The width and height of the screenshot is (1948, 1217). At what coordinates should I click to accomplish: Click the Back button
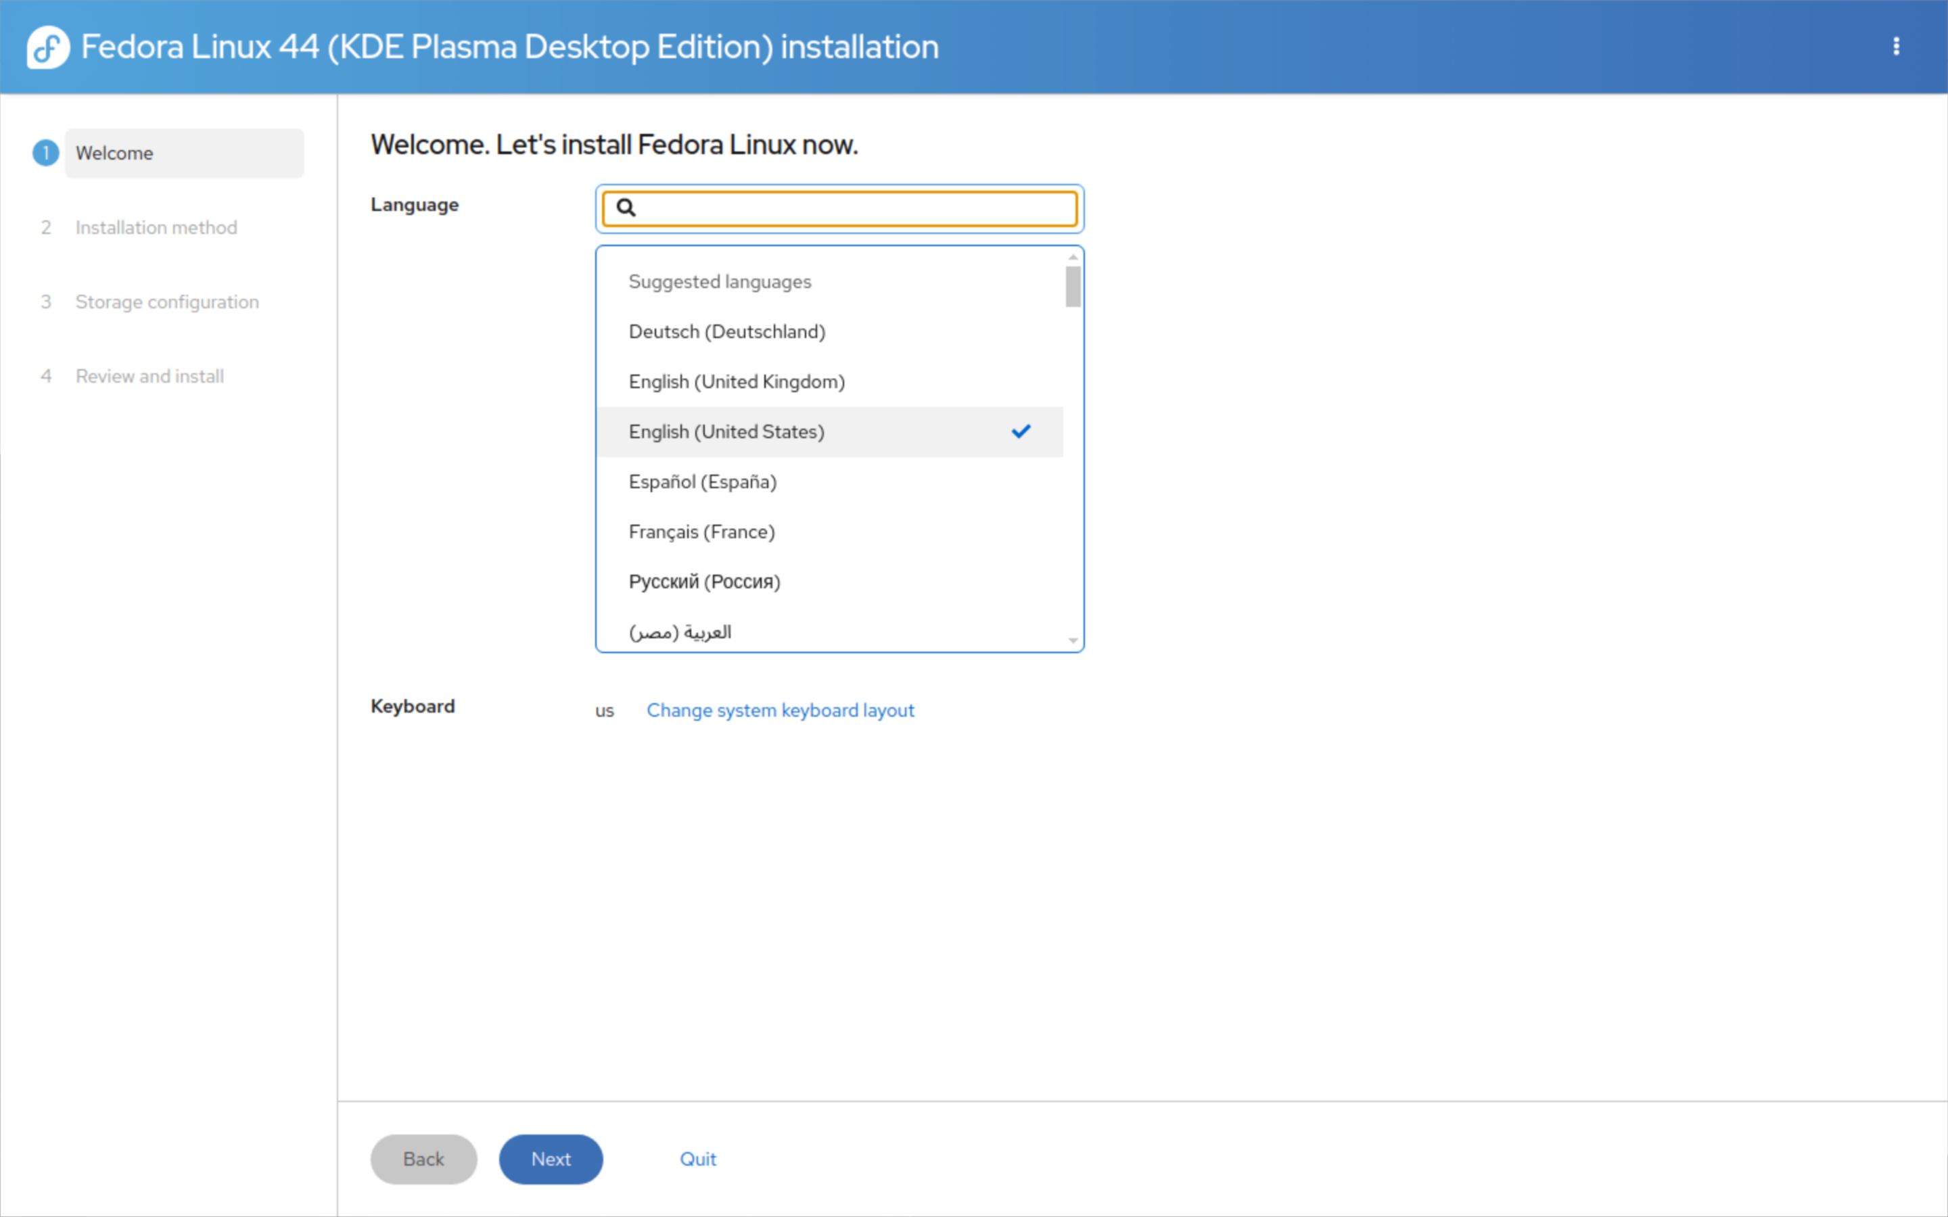[423, 1159]
